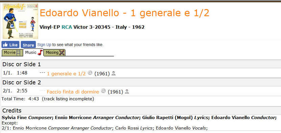Click the Disc or Side 2 header
The width and height of the screenshot is (281, 133).
(142, 83)
